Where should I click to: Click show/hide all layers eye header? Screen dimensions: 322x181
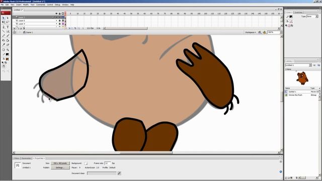(56, 14)
